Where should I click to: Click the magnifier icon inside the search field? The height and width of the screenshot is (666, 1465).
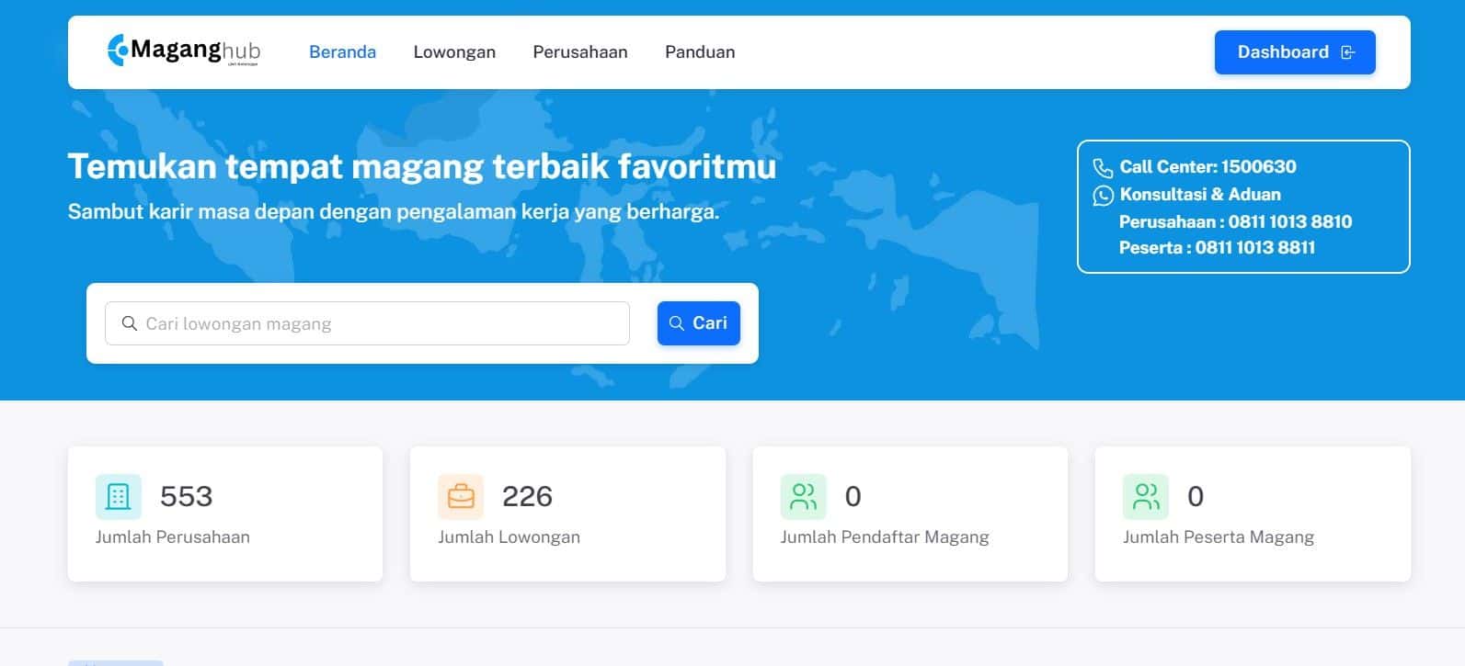tap(130, 323)
